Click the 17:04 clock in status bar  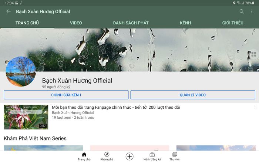click(x=9, y=3)
